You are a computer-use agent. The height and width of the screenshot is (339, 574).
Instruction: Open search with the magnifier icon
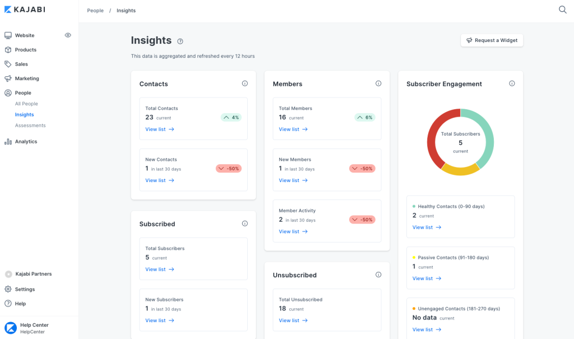click(x=562, y=10)
